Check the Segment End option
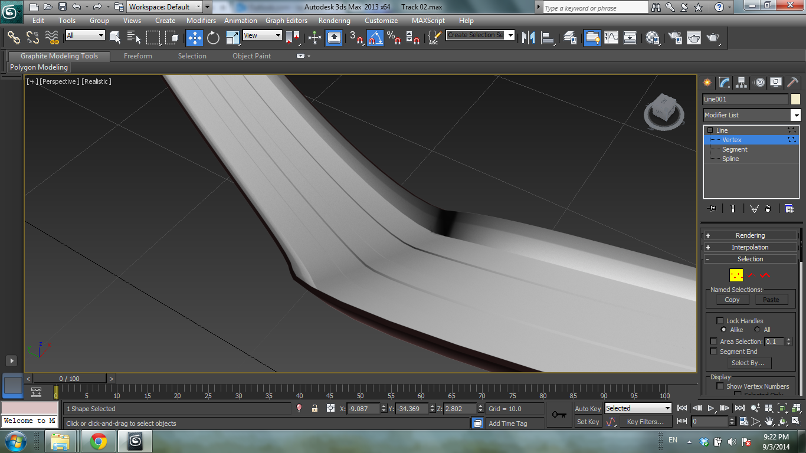The image size is (806, 453). 713,352
